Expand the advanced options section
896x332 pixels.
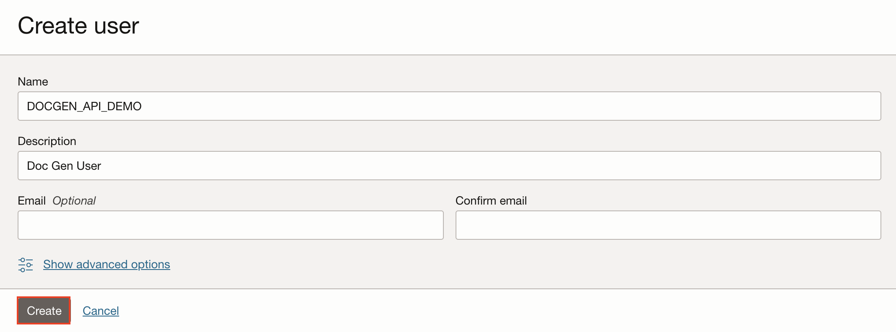pyautogui.click(x=106, y=265)
